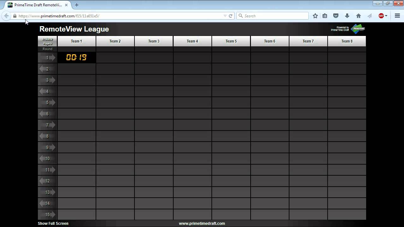
Task: Bookmark this page with the star icon
Action: (315, 16)
